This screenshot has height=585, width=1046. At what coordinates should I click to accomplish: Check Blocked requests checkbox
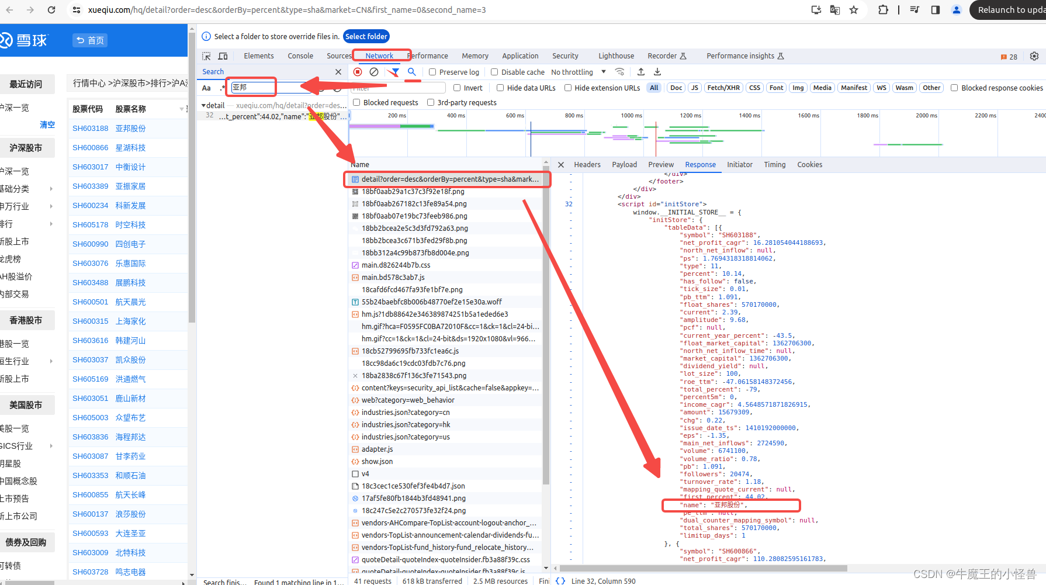(x=356, y=102)
